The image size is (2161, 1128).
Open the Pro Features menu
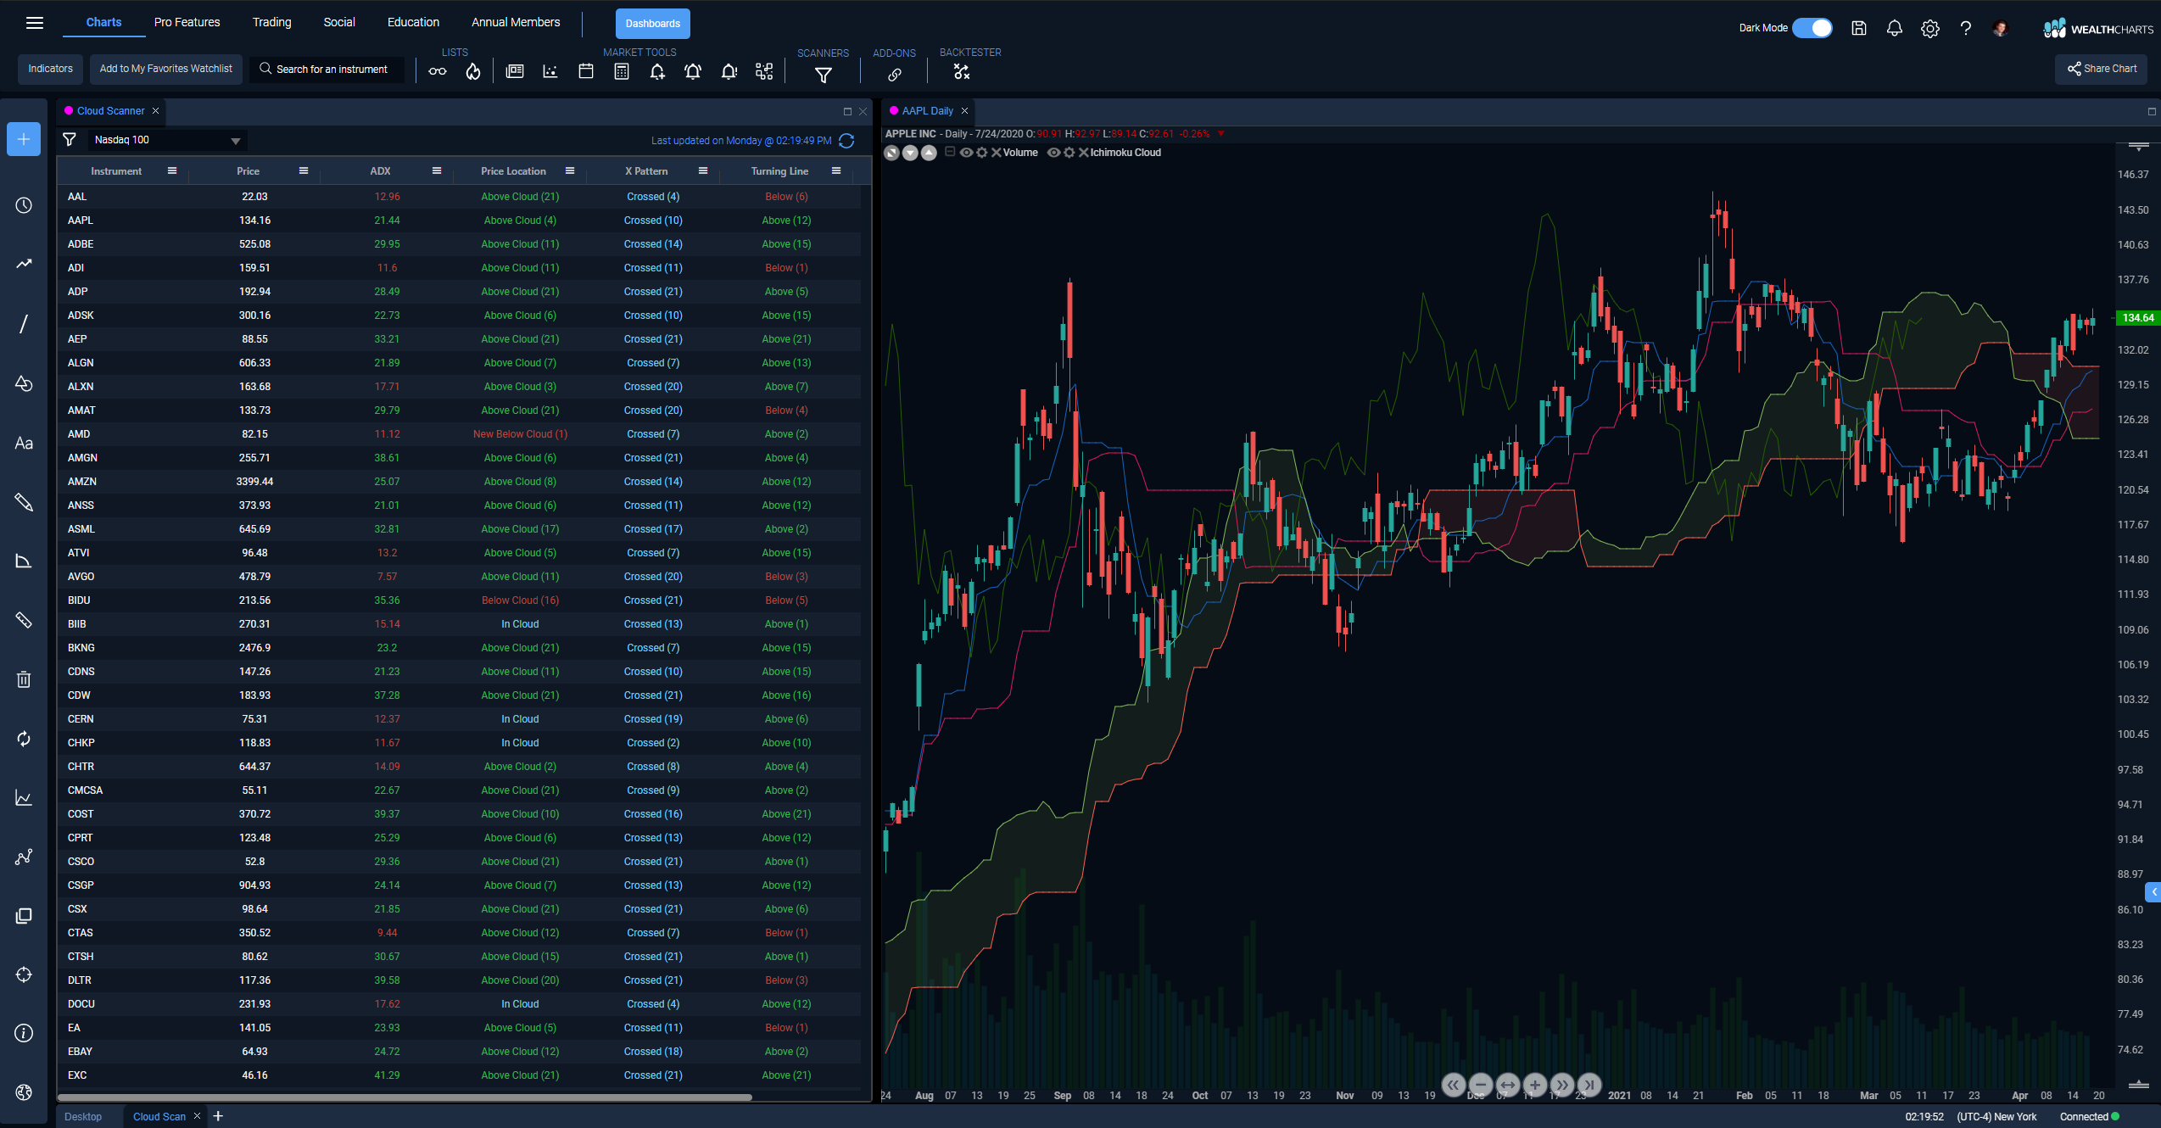coord(187,22)
